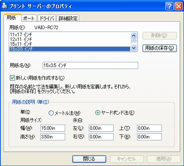
Task: Click the list scroll up arrow
Action: (134, 35)
